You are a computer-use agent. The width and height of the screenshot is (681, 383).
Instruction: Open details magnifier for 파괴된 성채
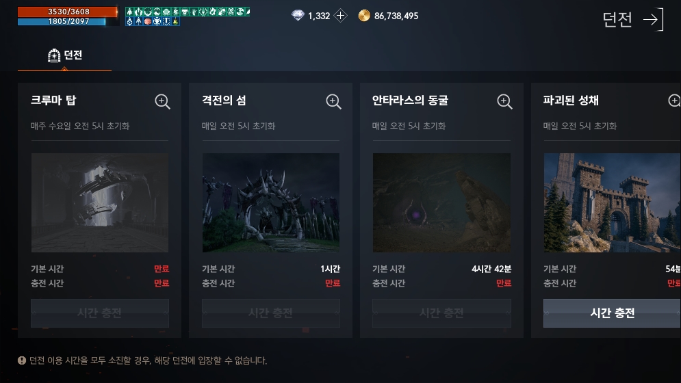coord(674,101)
